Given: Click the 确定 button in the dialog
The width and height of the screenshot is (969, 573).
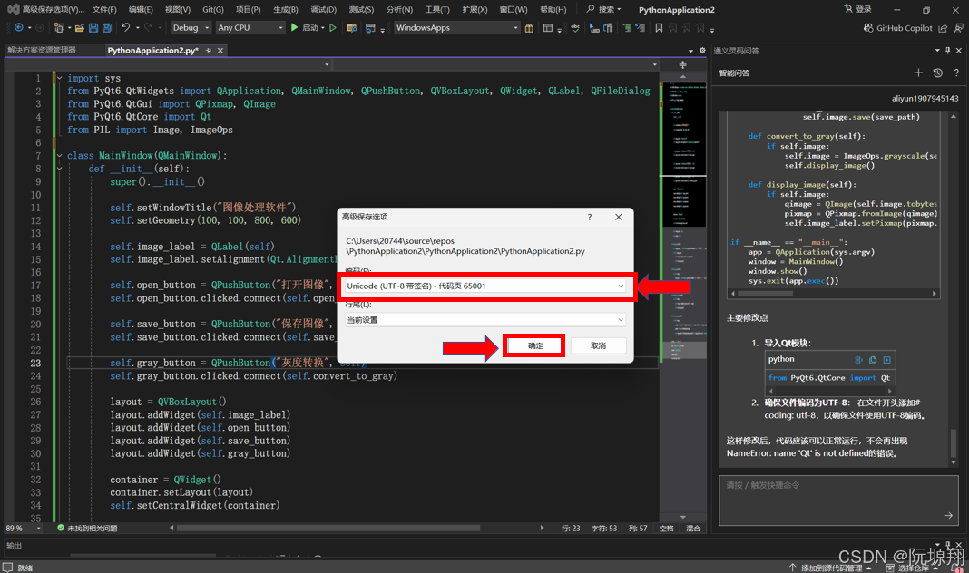Looking at the screenshot, I should 535,345.
